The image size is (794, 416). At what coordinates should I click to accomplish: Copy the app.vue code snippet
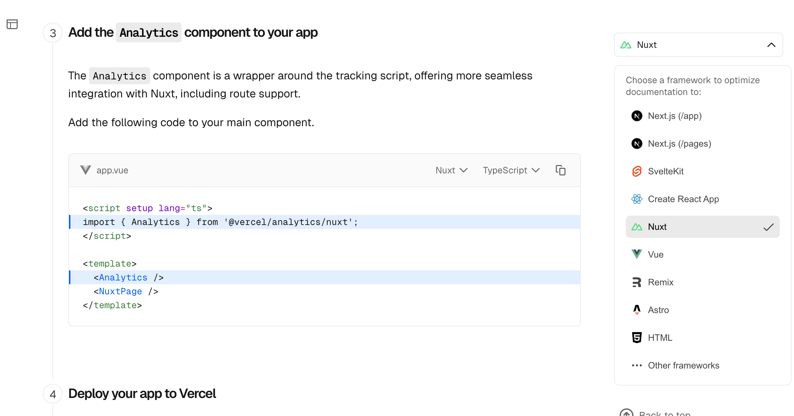560,170
